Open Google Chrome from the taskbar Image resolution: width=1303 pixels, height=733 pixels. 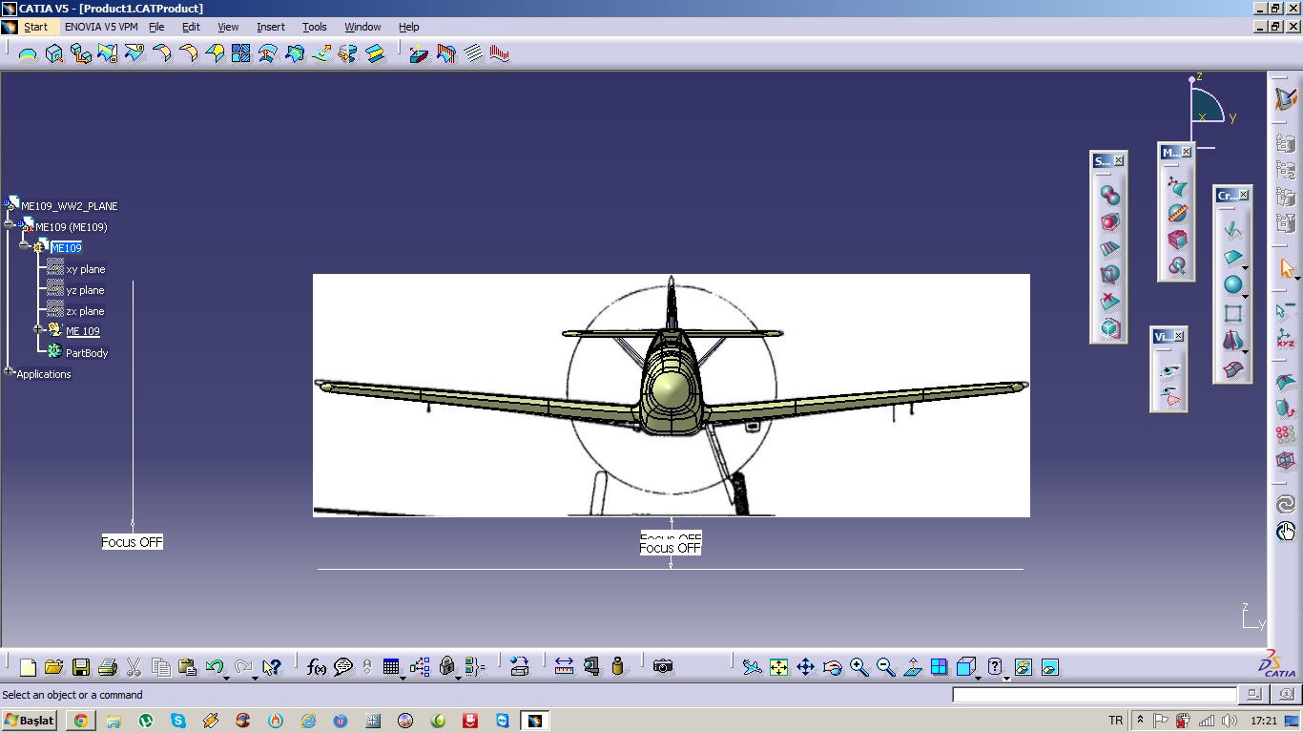click(81, 721)
